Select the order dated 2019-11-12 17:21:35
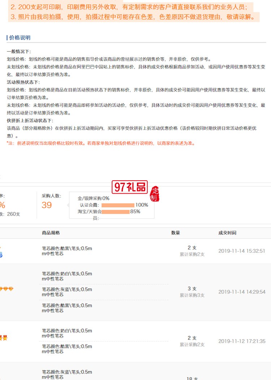 tap(241, 341)
